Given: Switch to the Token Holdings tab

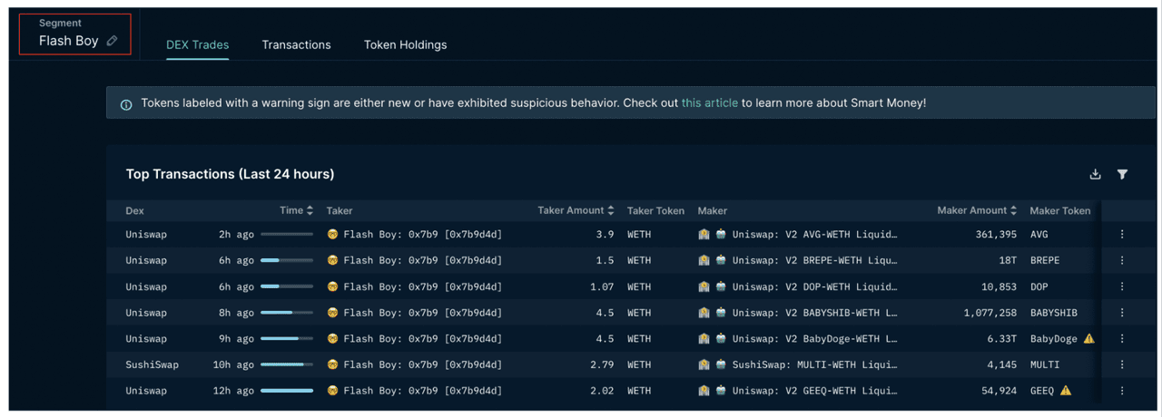Looking at the screenshot, I should (x=405, y=44).
